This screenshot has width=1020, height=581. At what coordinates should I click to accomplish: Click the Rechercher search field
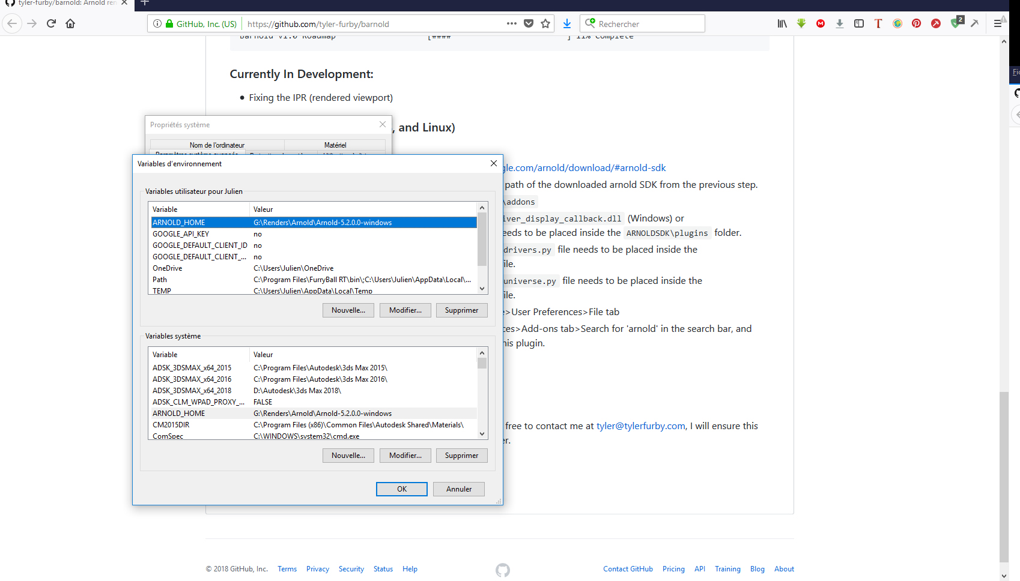tap(642, 23)
